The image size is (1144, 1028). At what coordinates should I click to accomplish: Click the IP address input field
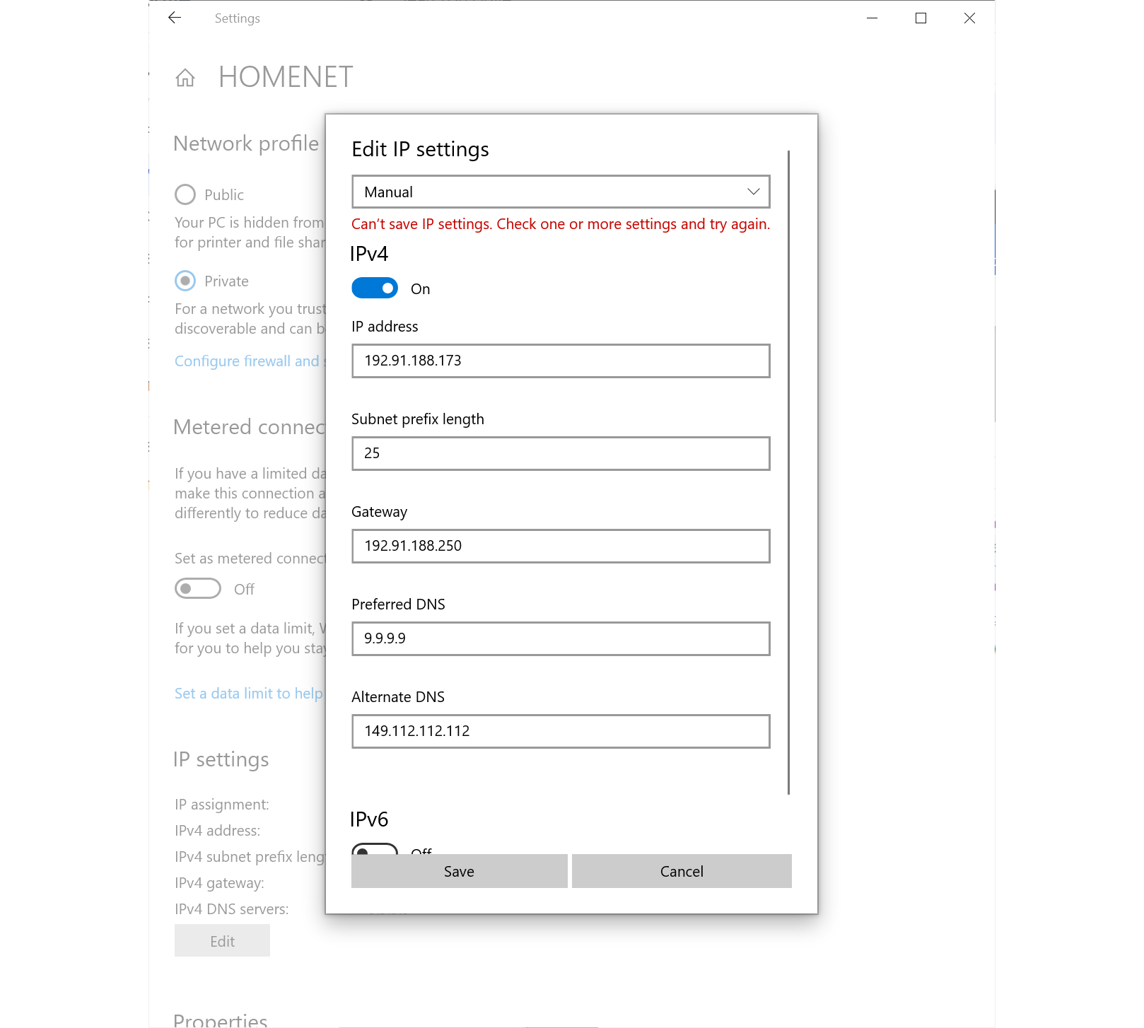(x=560, y=361)
